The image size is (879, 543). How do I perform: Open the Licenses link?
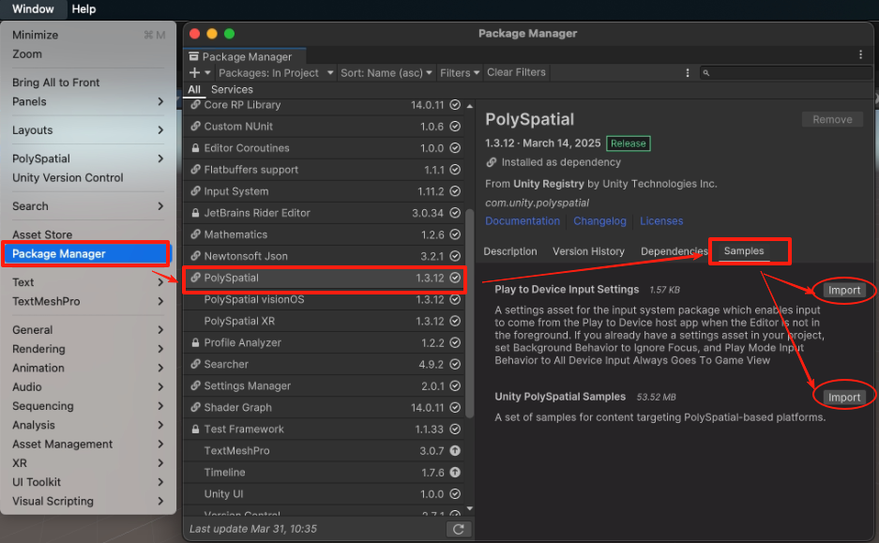pos(661,221)
